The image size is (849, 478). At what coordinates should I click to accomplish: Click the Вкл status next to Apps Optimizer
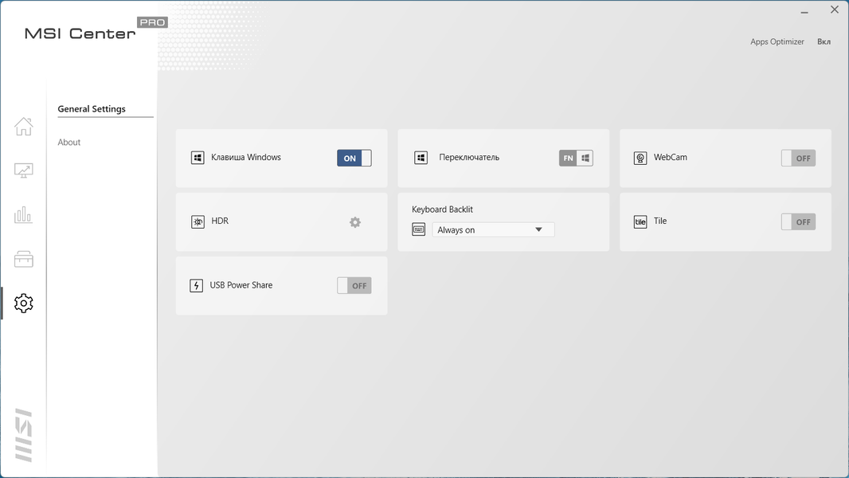(824, 41)
